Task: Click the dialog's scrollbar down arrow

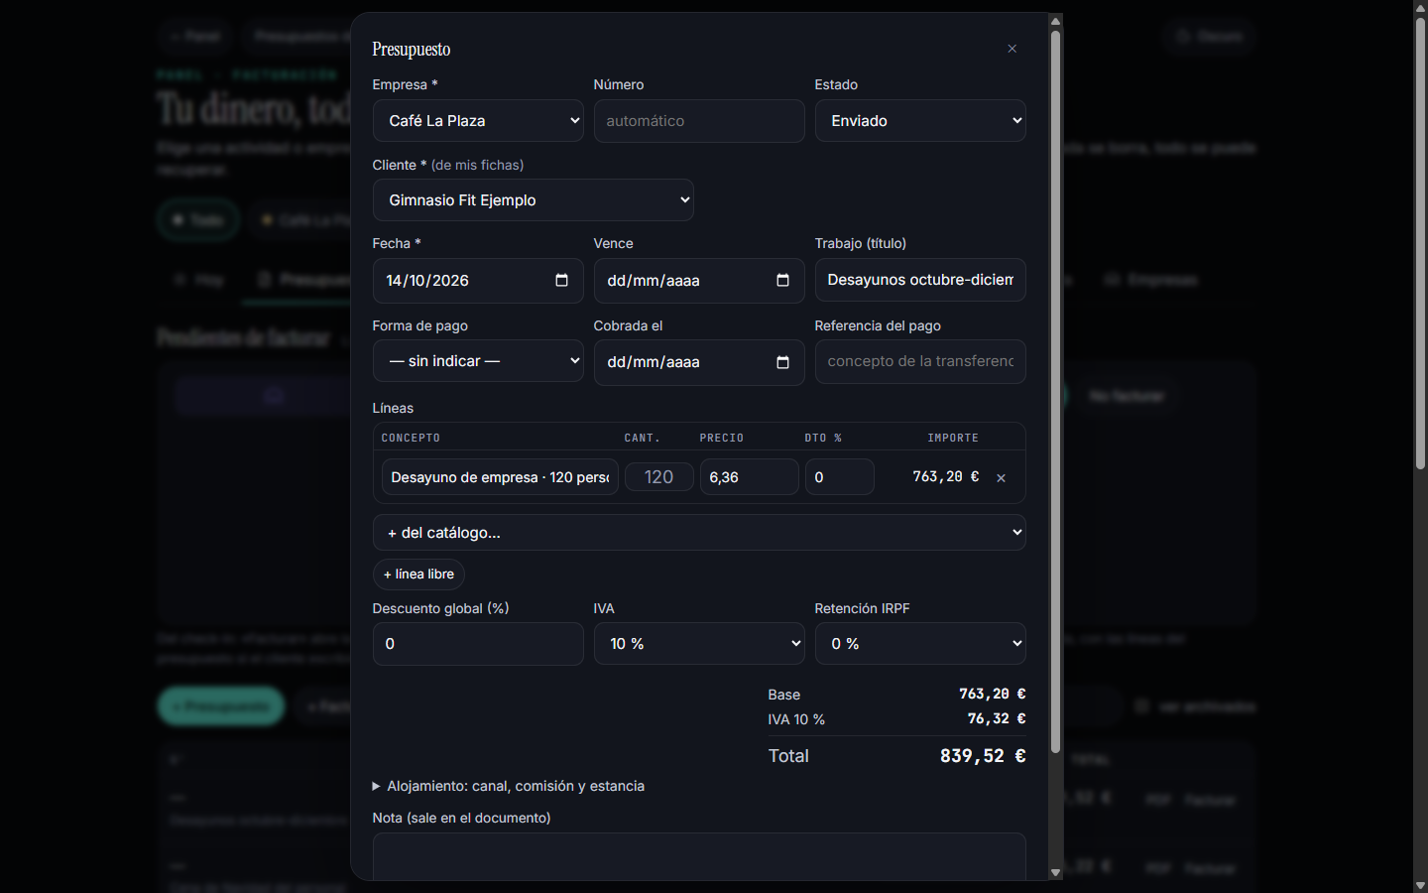Action: [1055, 873]
